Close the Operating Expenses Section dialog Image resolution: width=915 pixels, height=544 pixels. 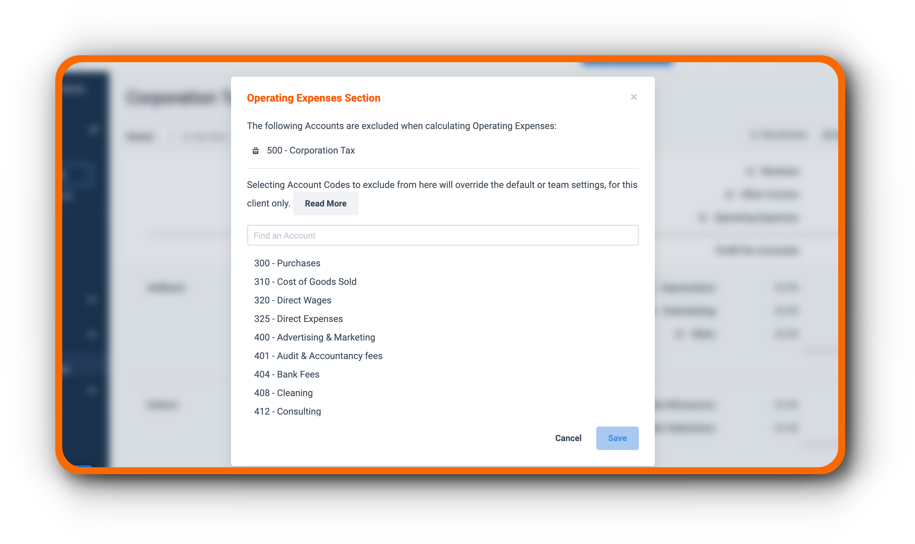[x=634, y=97]
